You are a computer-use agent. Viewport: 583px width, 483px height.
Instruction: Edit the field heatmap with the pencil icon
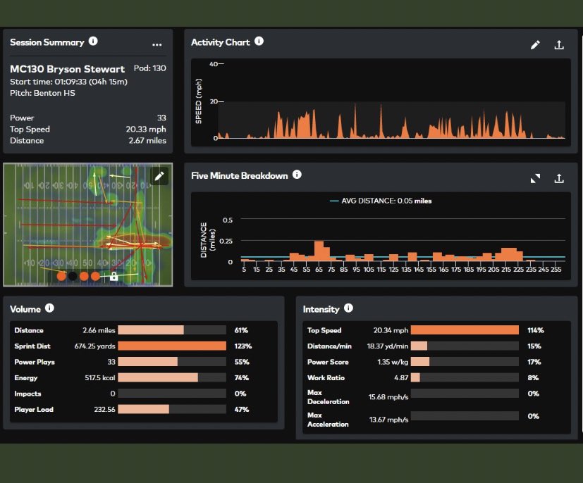[160, 176]
